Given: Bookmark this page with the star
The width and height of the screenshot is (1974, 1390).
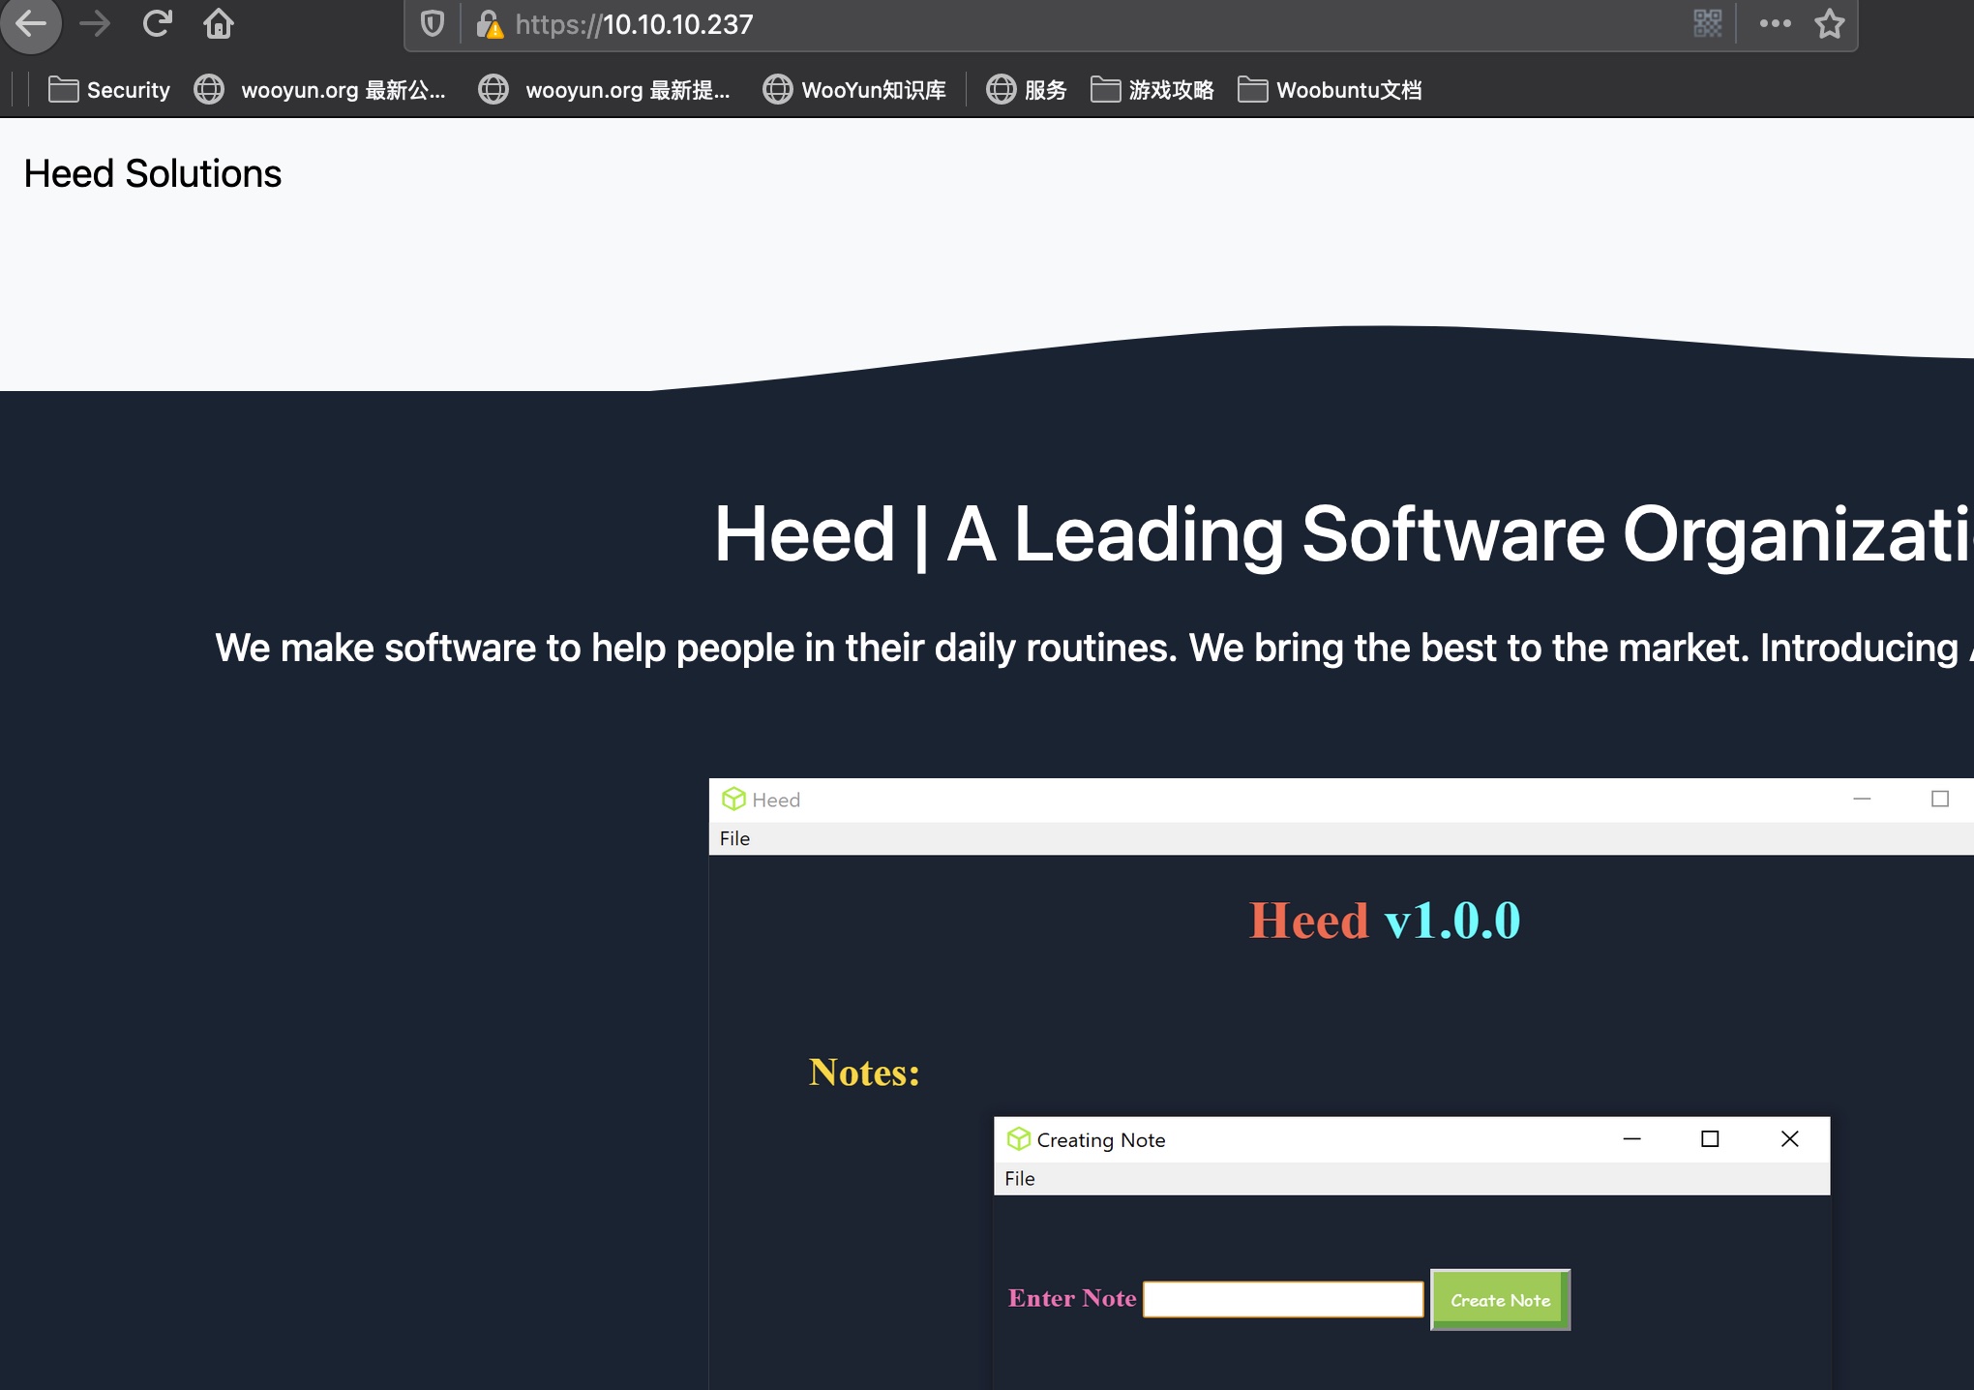Looking at the screenshot, I should click(x=1829, y=23).
